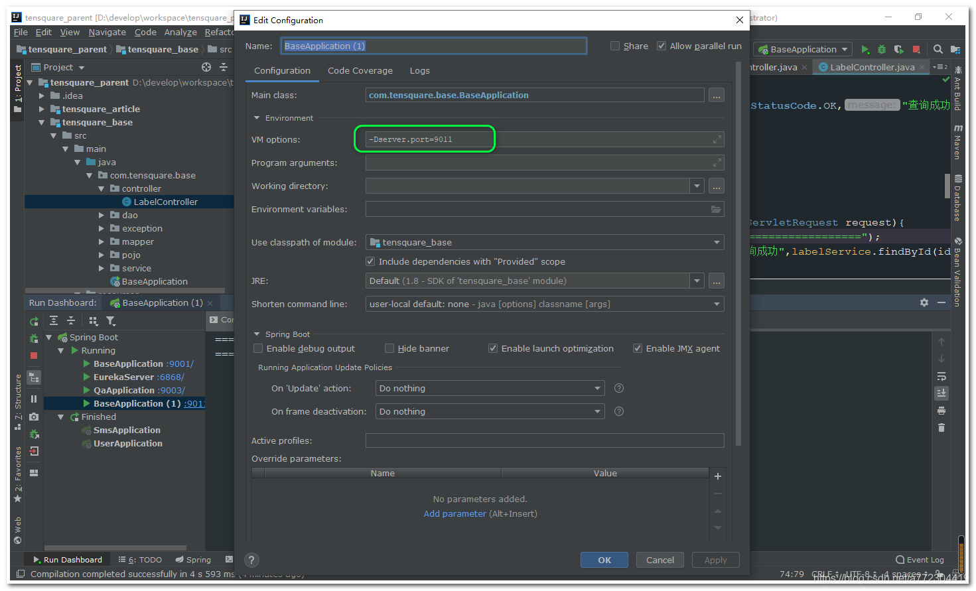Show help for frame deactivation option
Screen dimensions: 976x591
[619, 411]
